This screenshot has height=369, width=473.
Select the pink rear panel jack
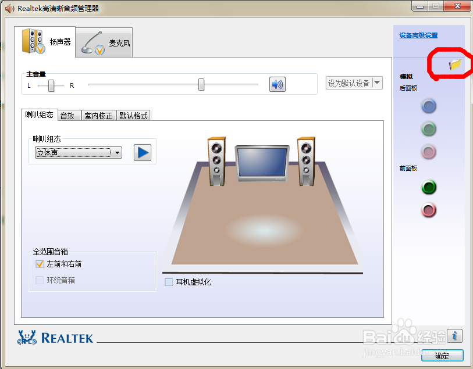click(x=428, y=152)
